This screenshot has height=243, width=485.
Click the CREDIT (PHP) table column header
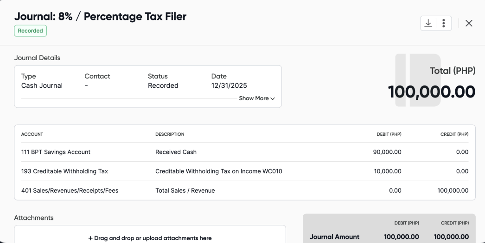(454, 134)
